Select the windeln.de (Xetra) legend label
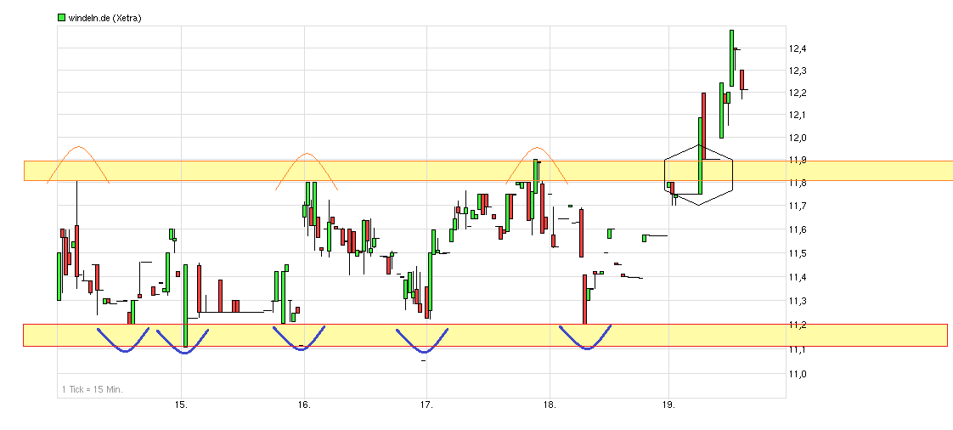Viewport: 953px width, 430px height. tap(104, 18)
